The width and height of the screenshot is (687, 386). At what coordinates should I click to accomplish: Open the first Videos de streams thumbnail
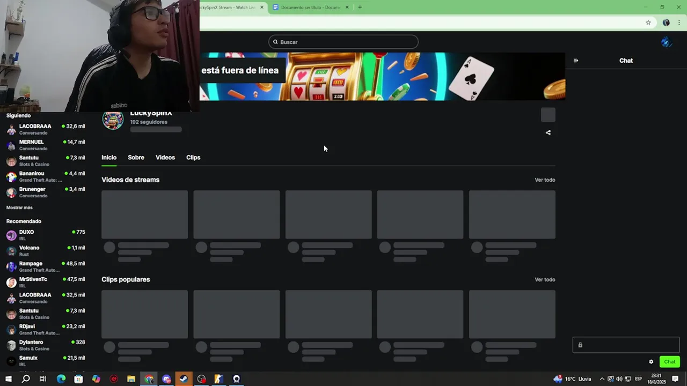click(145, 214)
